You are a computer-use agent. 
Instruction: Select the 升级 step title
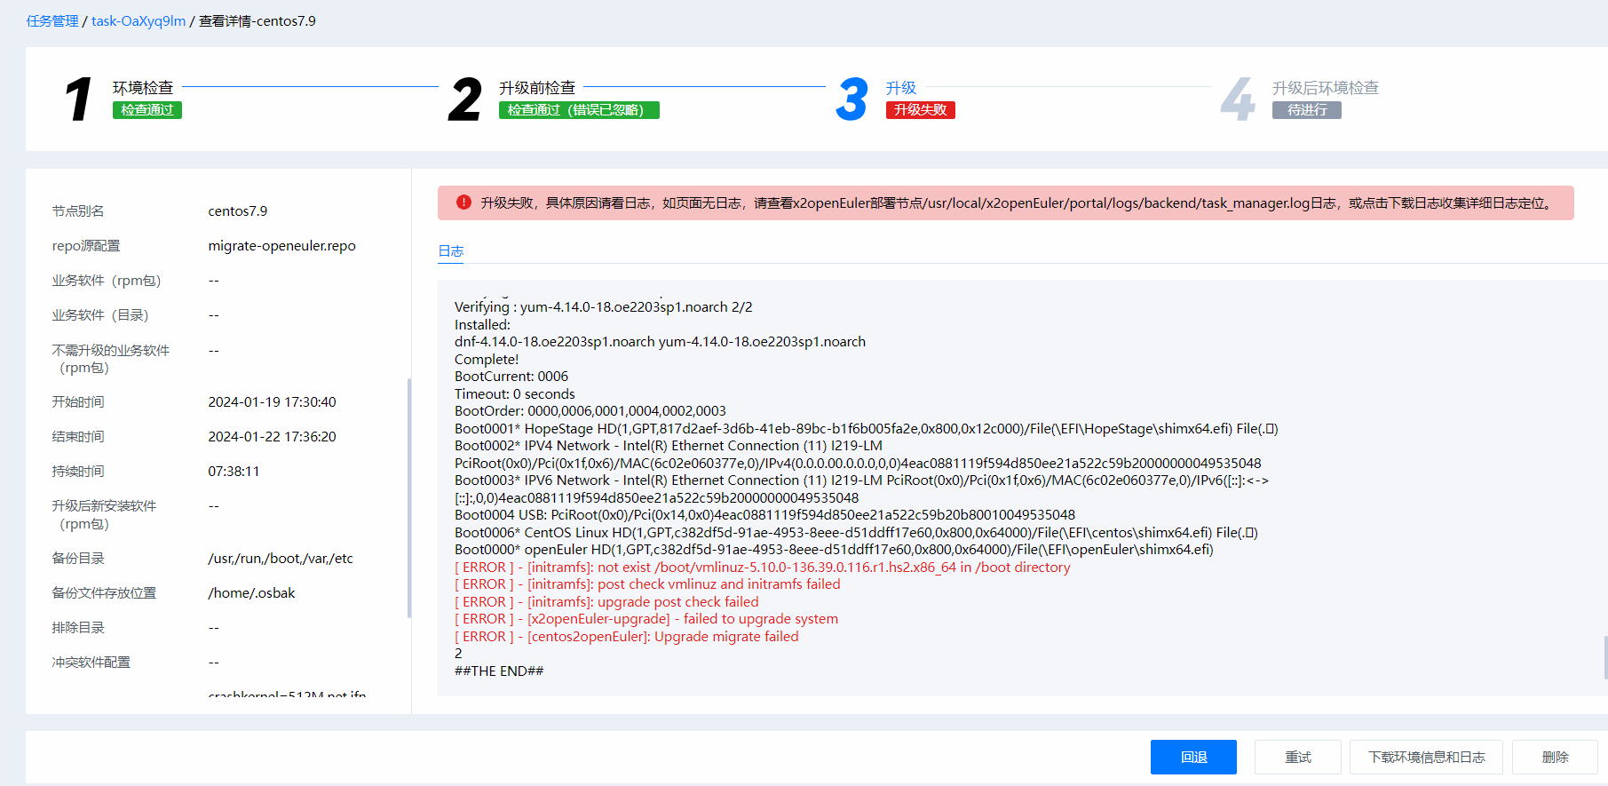point(900,88)
